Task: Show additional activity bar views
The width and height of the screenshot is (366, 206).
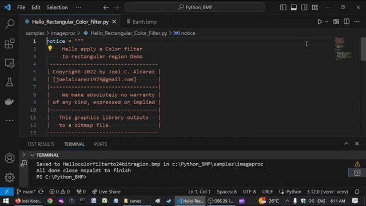Action: [x=10, y=121]
